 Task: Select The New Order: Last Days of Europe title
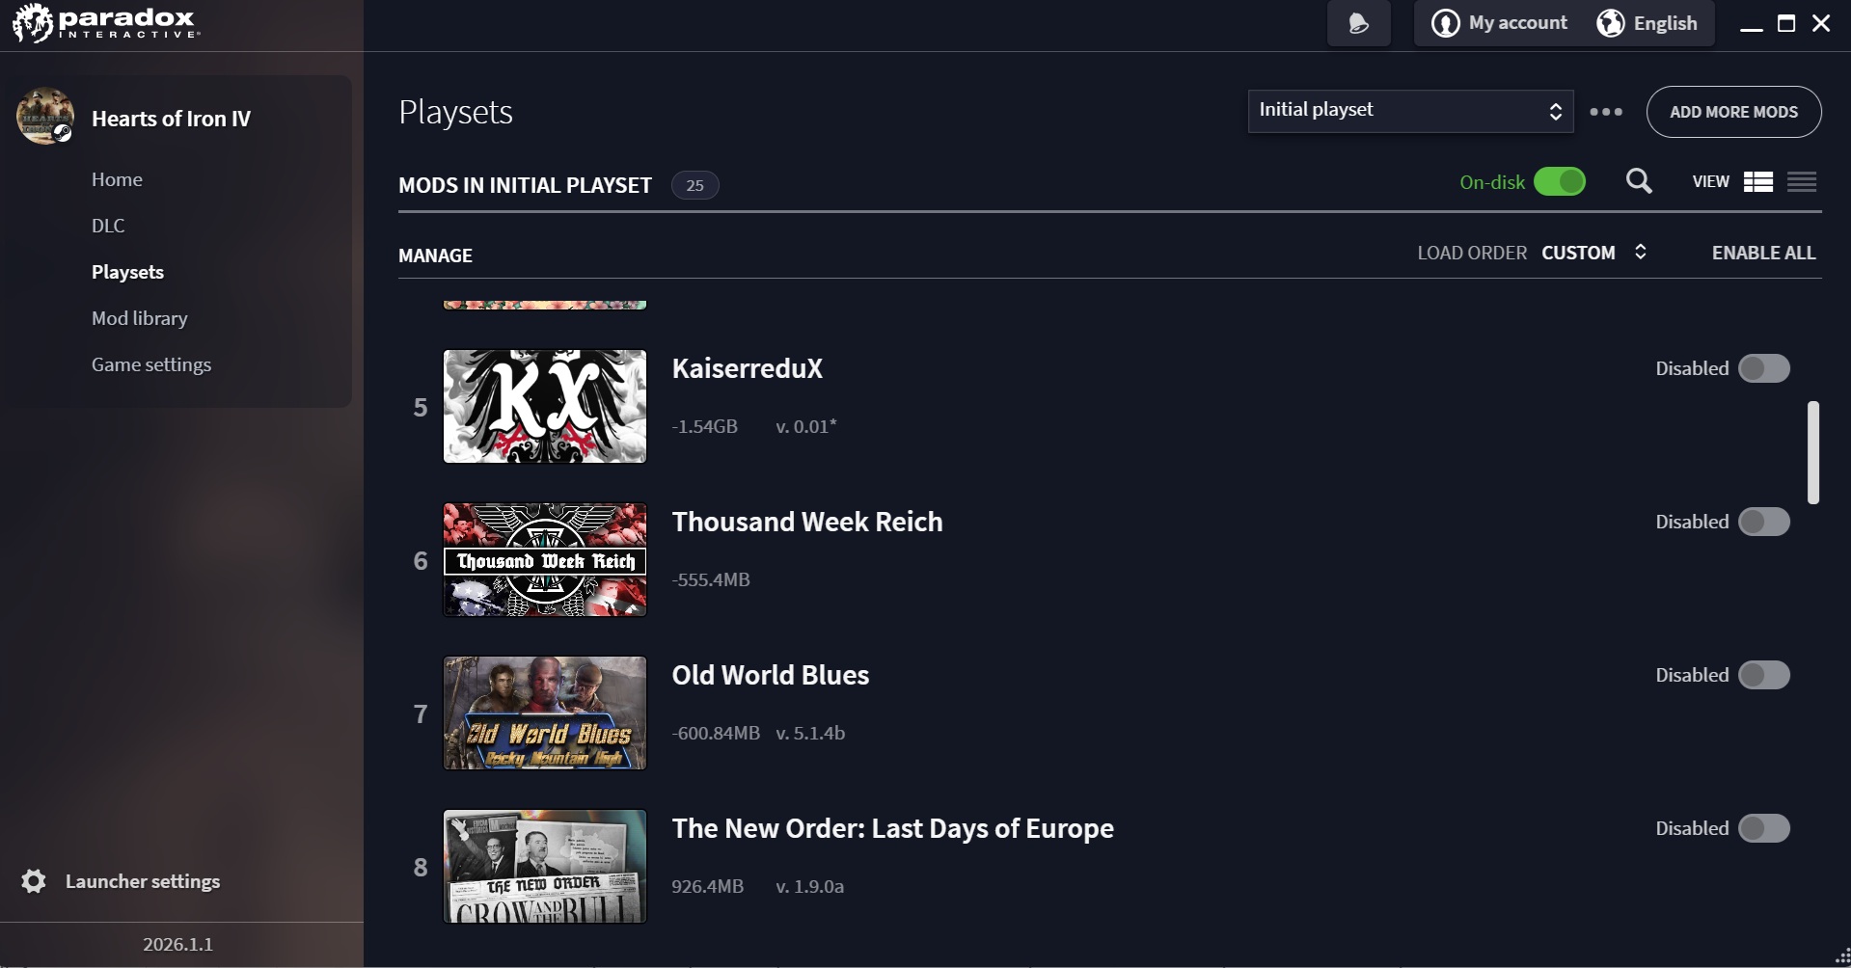[893, 828]
